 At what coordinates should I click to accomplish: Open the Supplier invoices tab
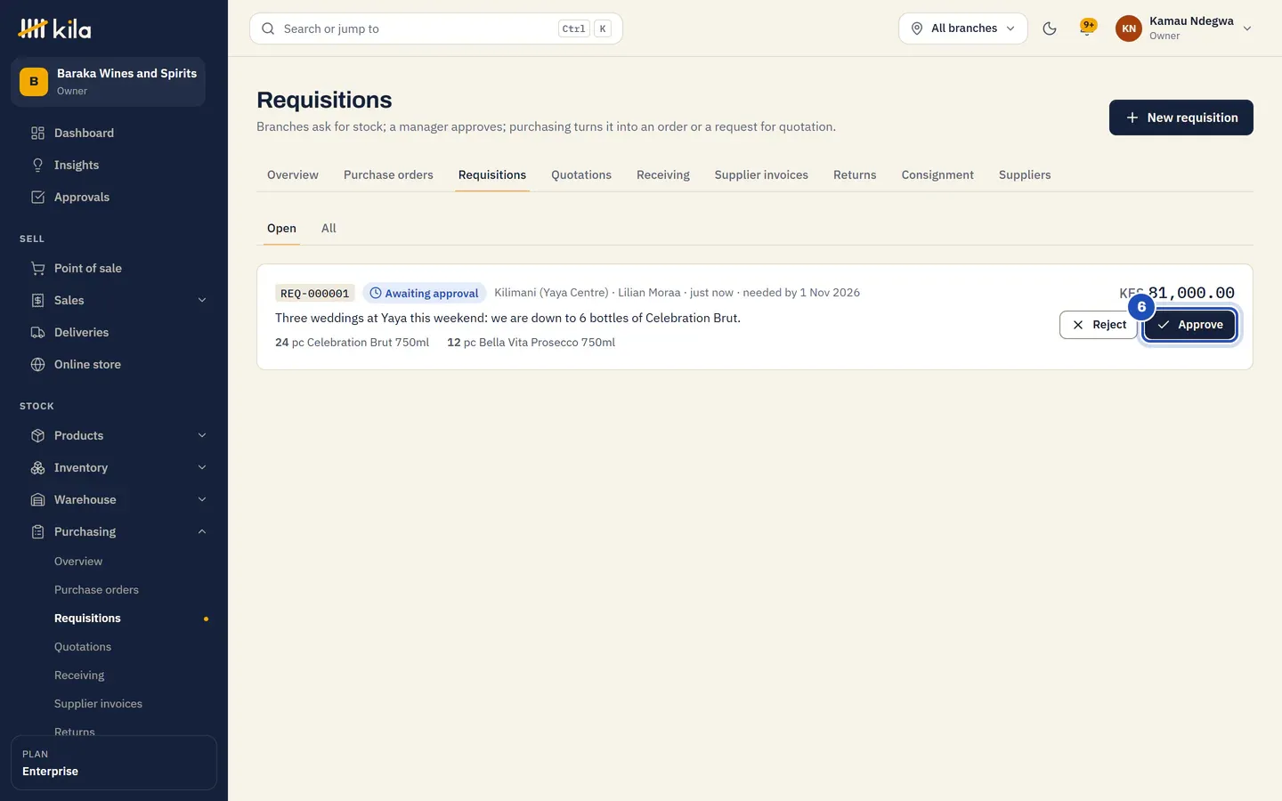click(x=761, y=175)
